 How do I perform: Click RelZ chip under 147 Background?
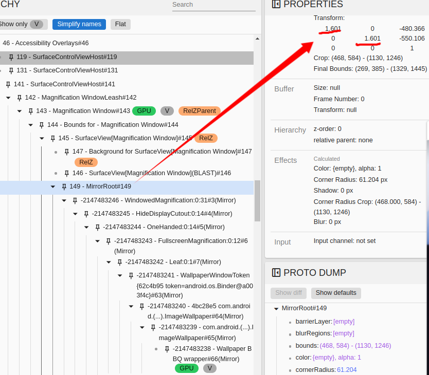point(86,162)
